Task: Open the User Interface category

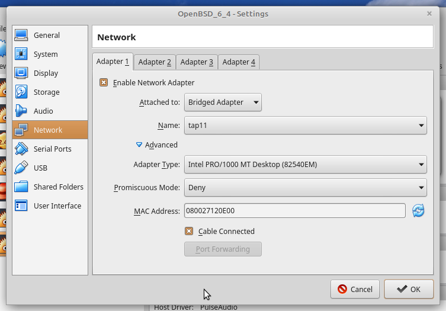Action: click(57, 206)
